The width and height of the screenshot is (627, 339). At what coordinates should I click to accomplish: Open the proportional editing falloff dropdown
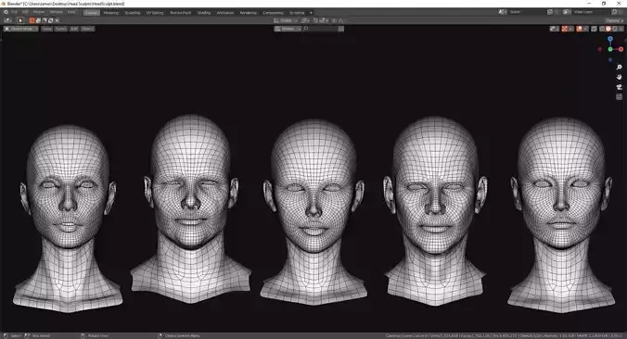tap(340, 20)
